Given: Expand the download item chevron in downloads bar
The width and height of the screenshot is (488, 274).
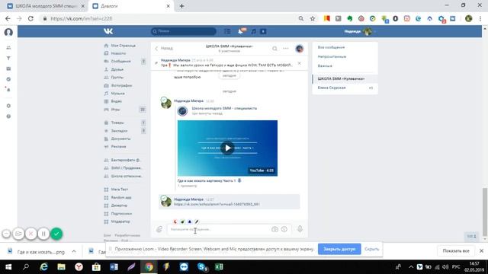Looking at the screenshot, I should coord(74,251).
